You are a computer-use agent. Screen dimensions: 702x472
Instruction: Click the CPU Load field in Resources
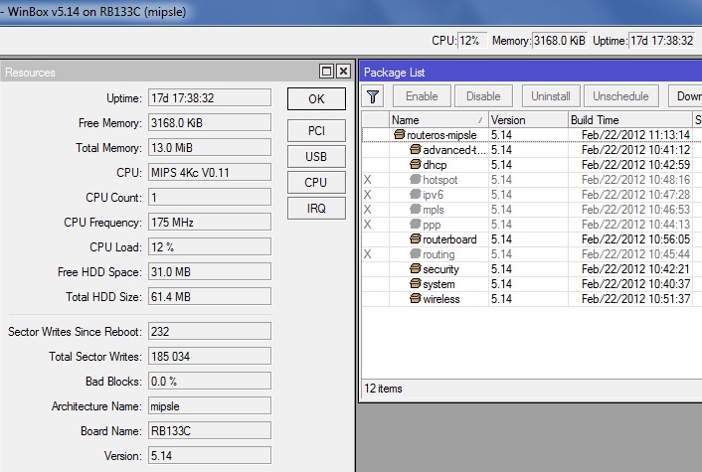(x=210, y=247)
